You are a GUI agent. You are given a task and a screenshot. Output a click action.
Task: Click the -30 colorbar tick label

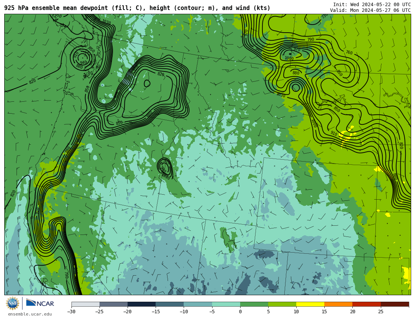pyautogui.click(x=71, y=312)
